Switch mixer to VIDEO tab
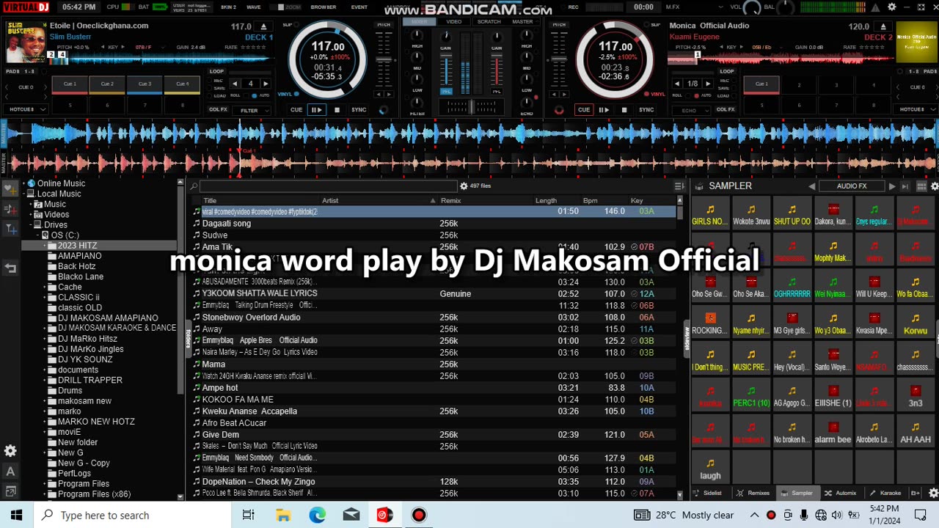Image resolution: width=939 pixels, height=528 pixels. coord(454,21)
